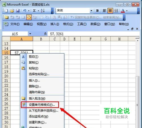
Task: Click the New workbook icon
Action: [6, 11]
